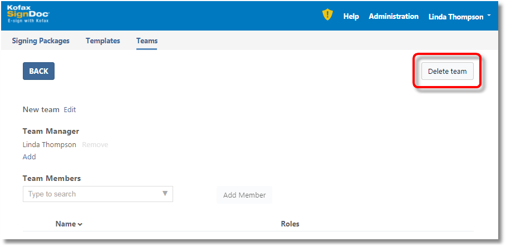Toggle the Name column sort chevron
The height and width of the screenshot is (247, 506).
(80, 225)
